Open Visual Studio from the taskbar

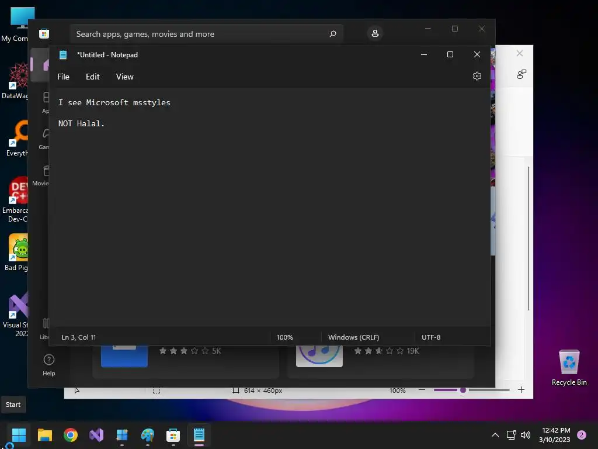click(x=96, y=435)
